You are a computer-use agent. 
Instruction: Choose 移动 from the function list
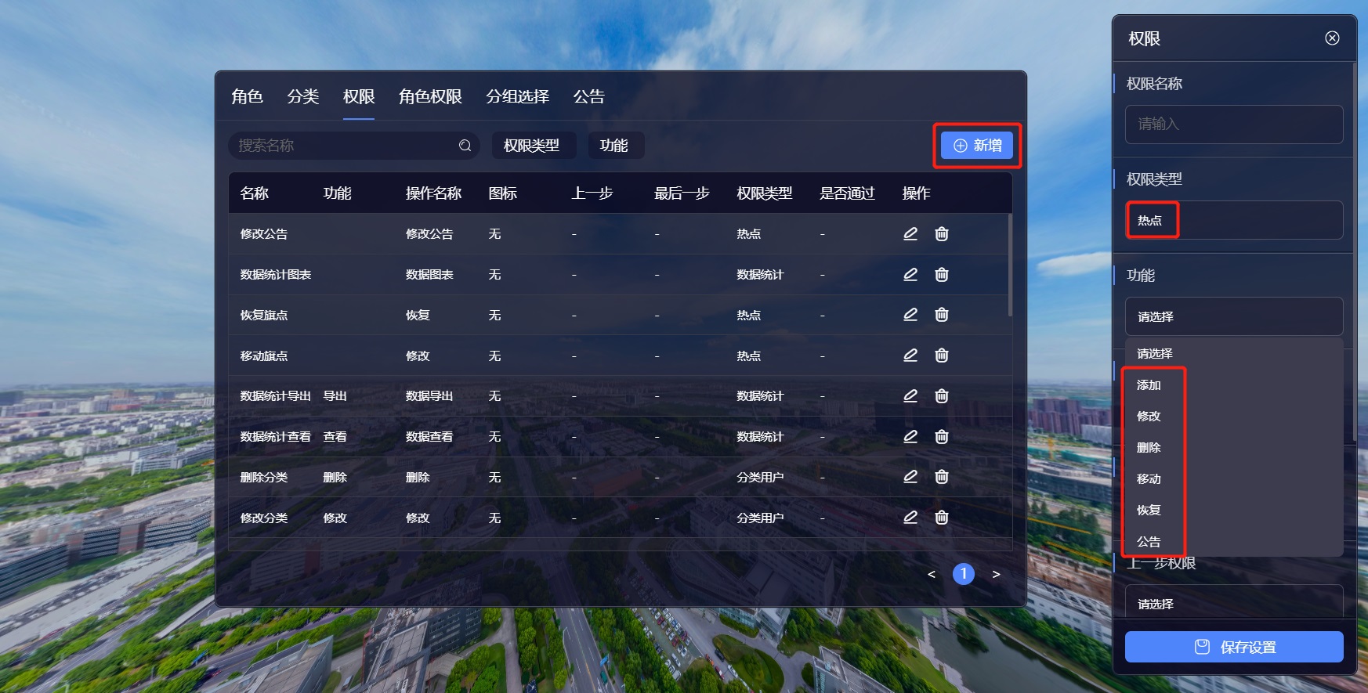pos(1234,479)
